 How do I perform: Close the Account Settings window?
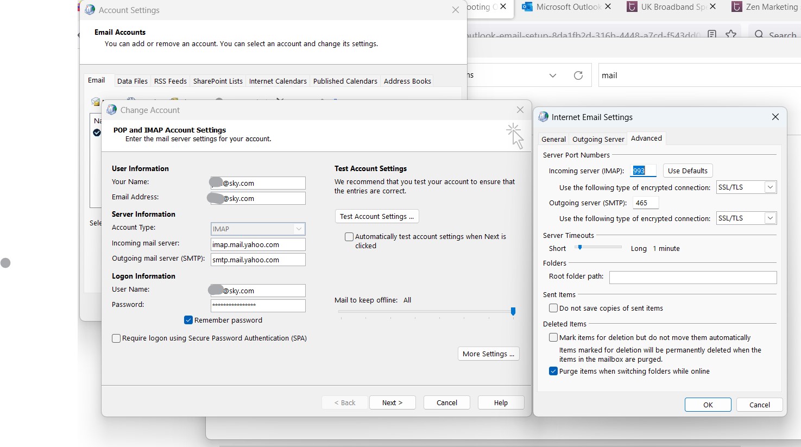tap(456, 10)
